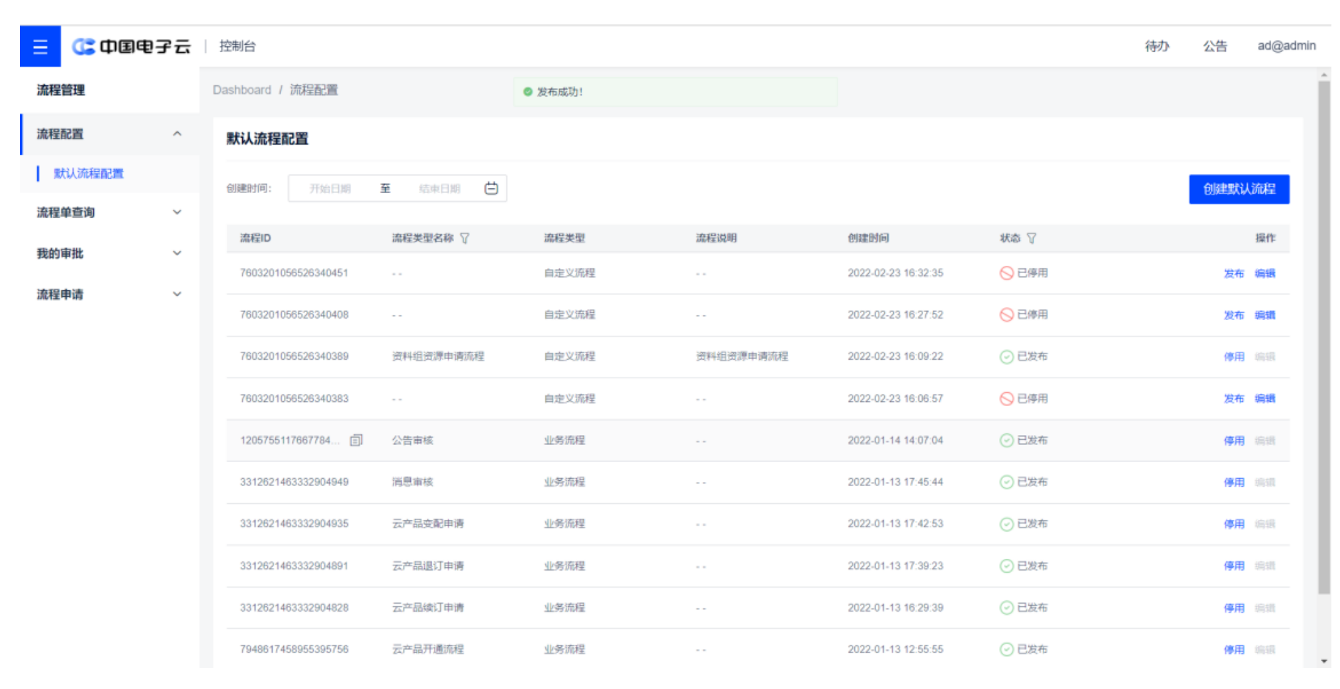Publish flow 7603201056526340408
1340x689 pixels.
(1233, 315)
